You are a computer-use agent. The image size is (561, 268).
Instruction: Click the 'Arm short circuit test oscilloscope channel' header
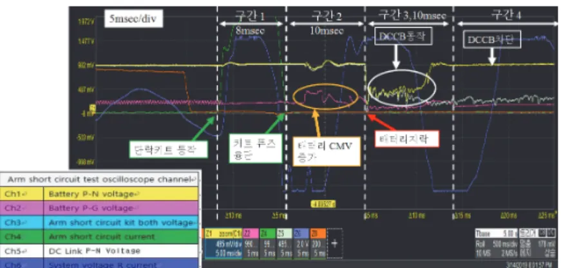point(99,179)
